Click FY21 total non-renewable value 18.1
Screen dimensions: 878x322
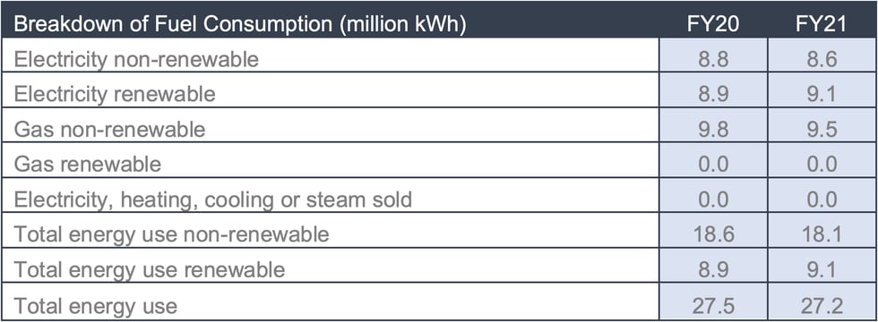(x=822, y=235)
